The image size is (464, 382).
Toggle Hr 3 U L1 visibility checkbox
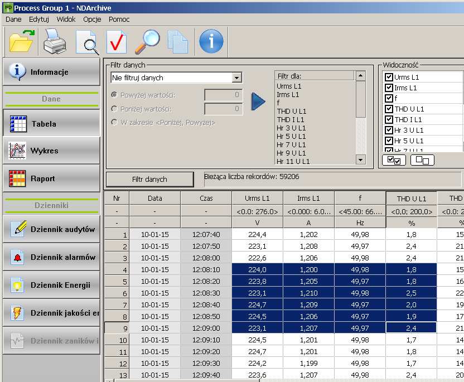click(x=389, y=130)
